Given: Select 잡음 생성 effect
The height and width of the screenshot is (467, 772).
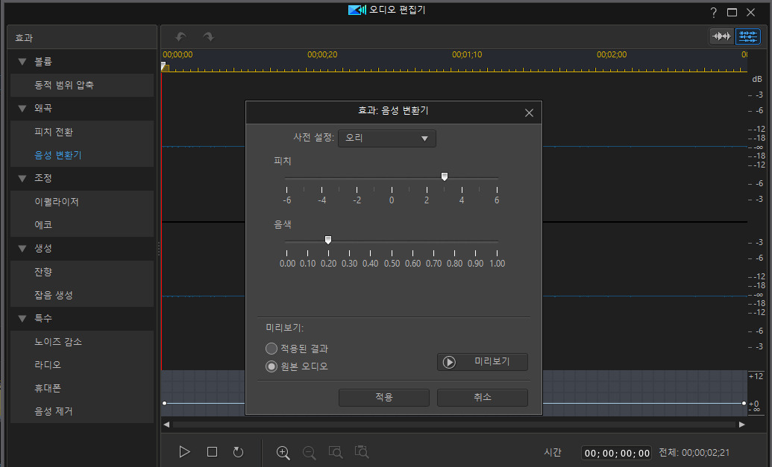Looking at the screenshot, I should tap(82, 295).
